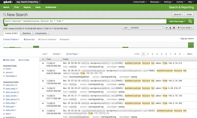The image size is (197, 118).
Task: Expand the 7:52:39 AM event row
Action: pos(43,81)
